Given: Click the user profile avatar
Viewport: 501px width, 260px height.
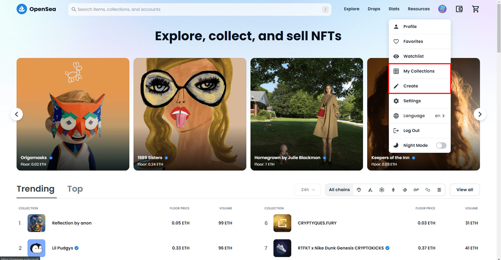Looking at the screenshot, I should pos(442,9).
